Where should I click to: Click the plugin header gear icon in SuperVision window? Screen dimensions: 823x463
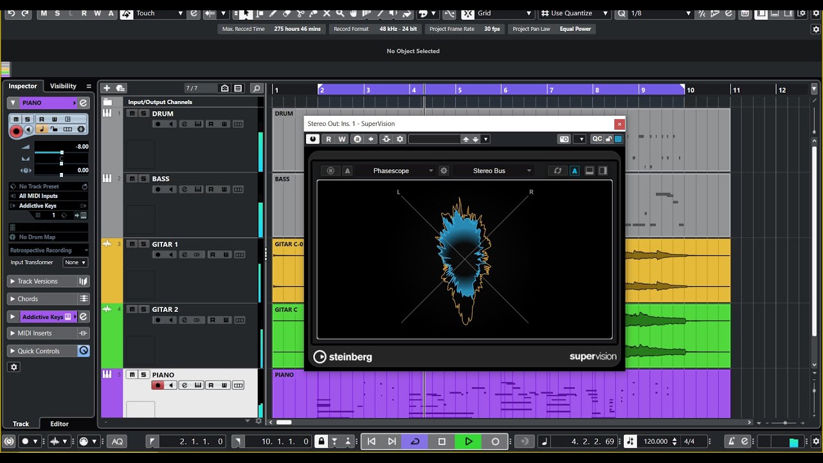pos(400,139)
